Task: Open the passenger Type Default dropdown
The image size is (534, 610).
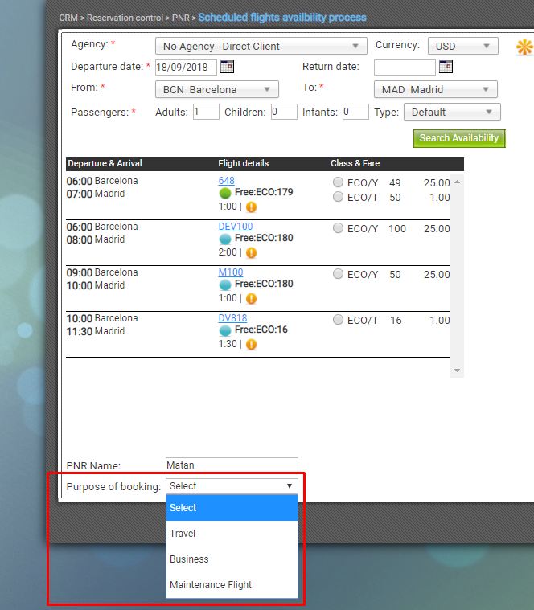Action: [452, 112]
